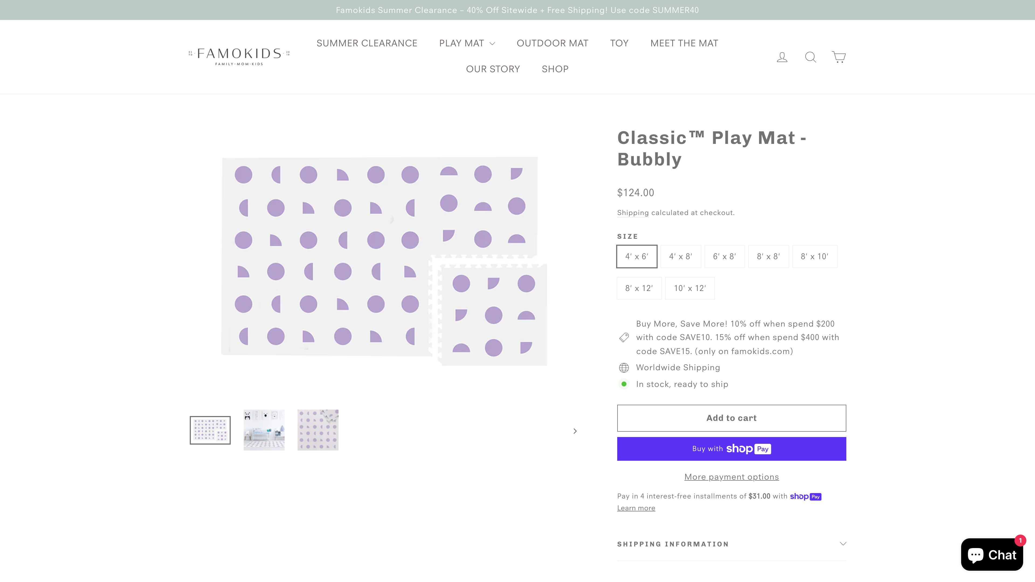Click the next thumbnail arrow
This screenshot has width=1035, height=582.
pos(575,431)
